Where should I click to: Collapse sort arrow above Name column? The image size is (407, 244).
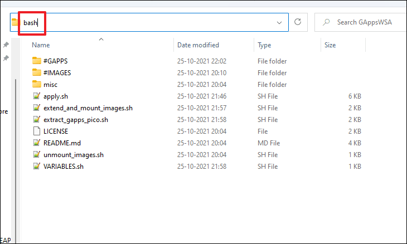pos(101,39)
